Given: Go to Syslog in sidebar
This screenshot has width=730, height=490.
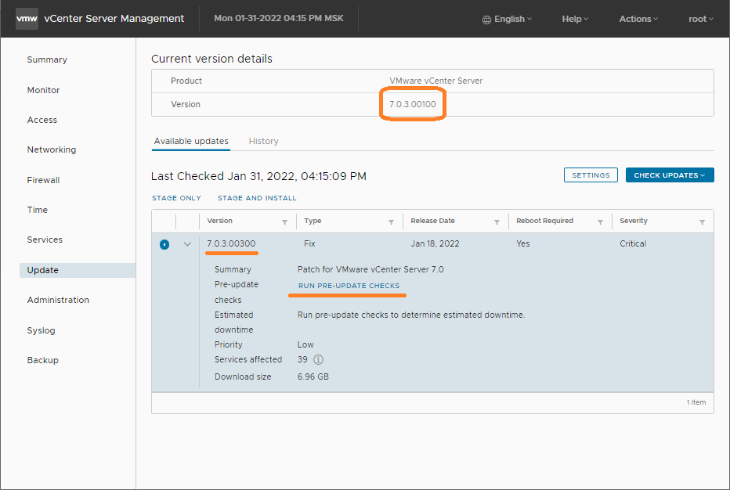Looking at the screenshot, I should (x=41, y=330).
